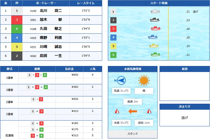
Task: Click lane number 6 badge in start info
Action: (113, 55)
